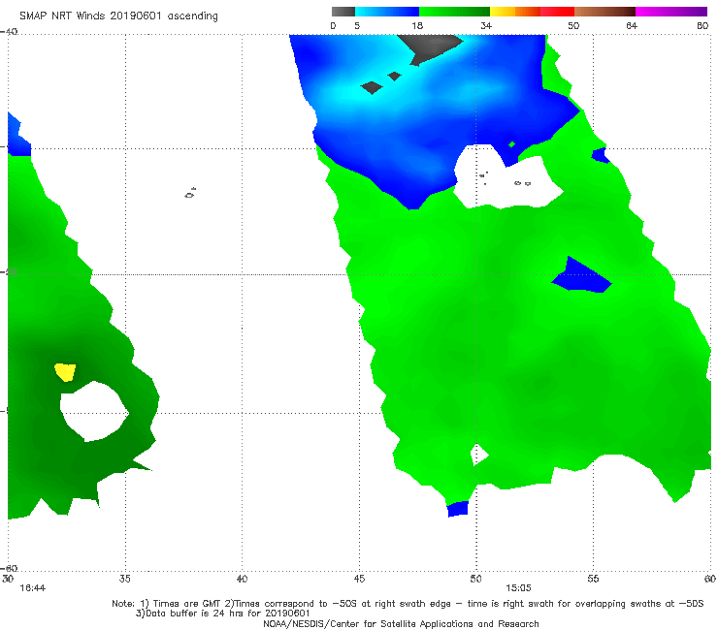The image size is (718, 630).
Task: Click the "Data buffer is 24 hrs" note line
Action: pyautogui.click(x=222, y=614)
